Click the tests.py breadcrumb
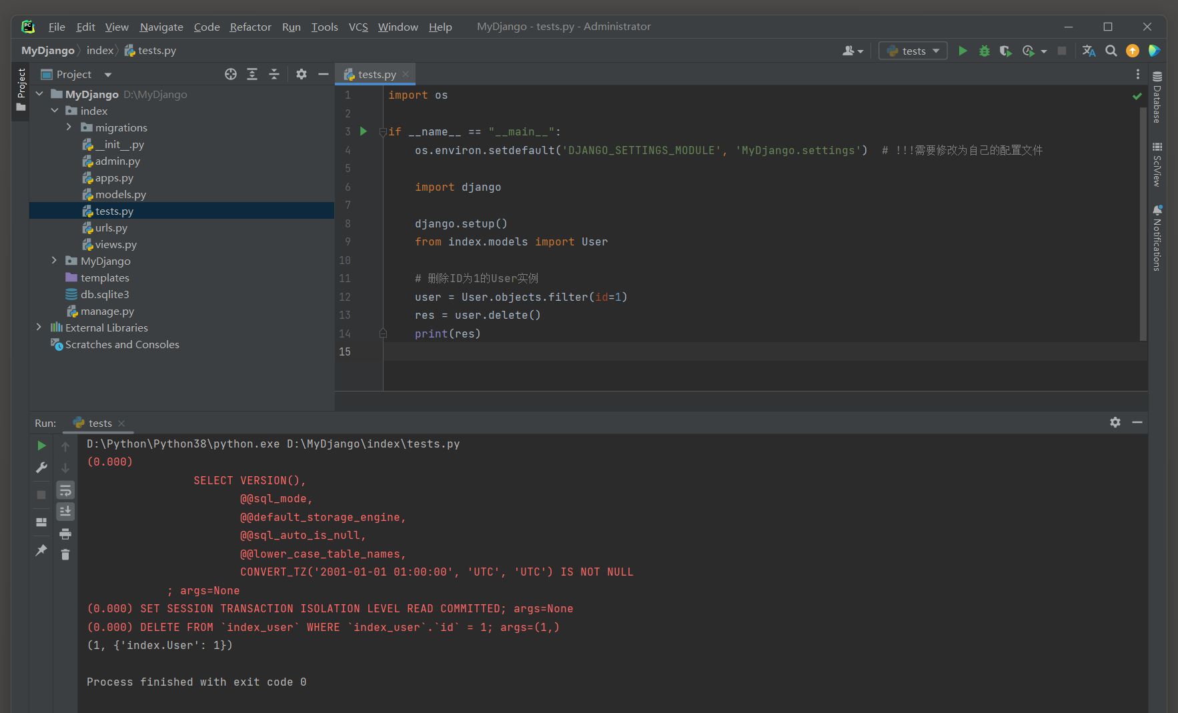This screenshot has height=713, width=1178. click(x=151, y=50)
